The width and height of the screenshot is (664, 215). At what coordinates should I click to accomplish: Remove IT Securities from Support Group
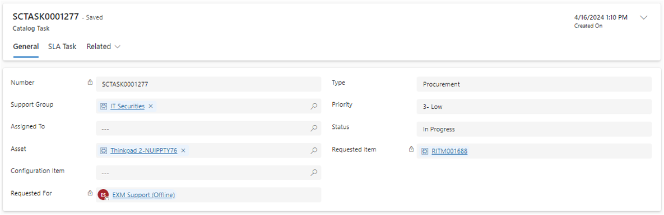(150, 107)
